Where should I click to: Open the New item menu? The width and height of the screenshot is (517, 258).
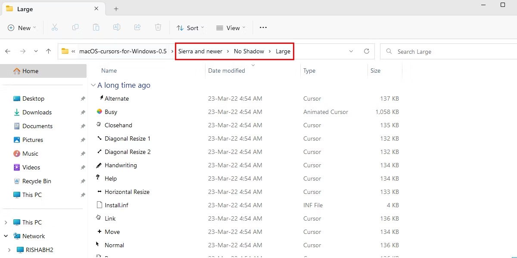tap(22, 28)
